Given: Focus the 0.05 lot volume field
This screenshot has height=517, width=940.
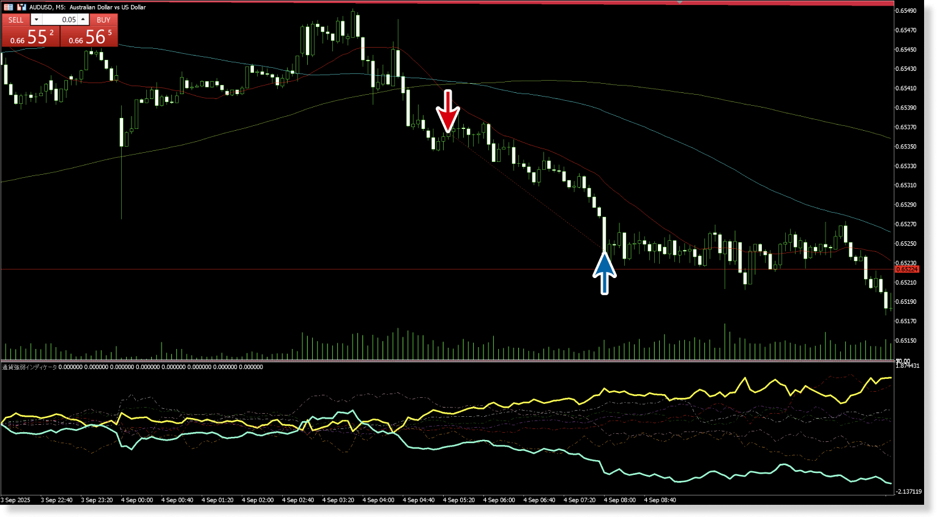Looking at the screenshot, I should point(60,20).
